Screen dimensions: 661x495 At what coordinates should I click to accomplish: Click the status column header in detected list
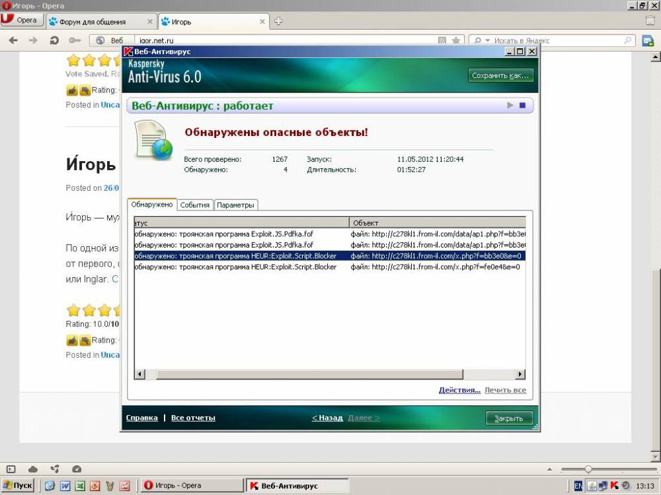pos(241,222)
